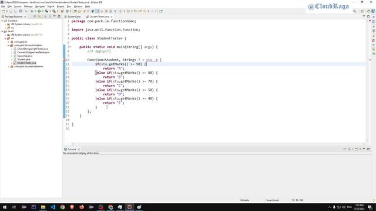The height and width of the screenshot is (211, 376).
Task: Open the Run dropdown arrow
Action: pyautogui.click(x=42, y=11)
